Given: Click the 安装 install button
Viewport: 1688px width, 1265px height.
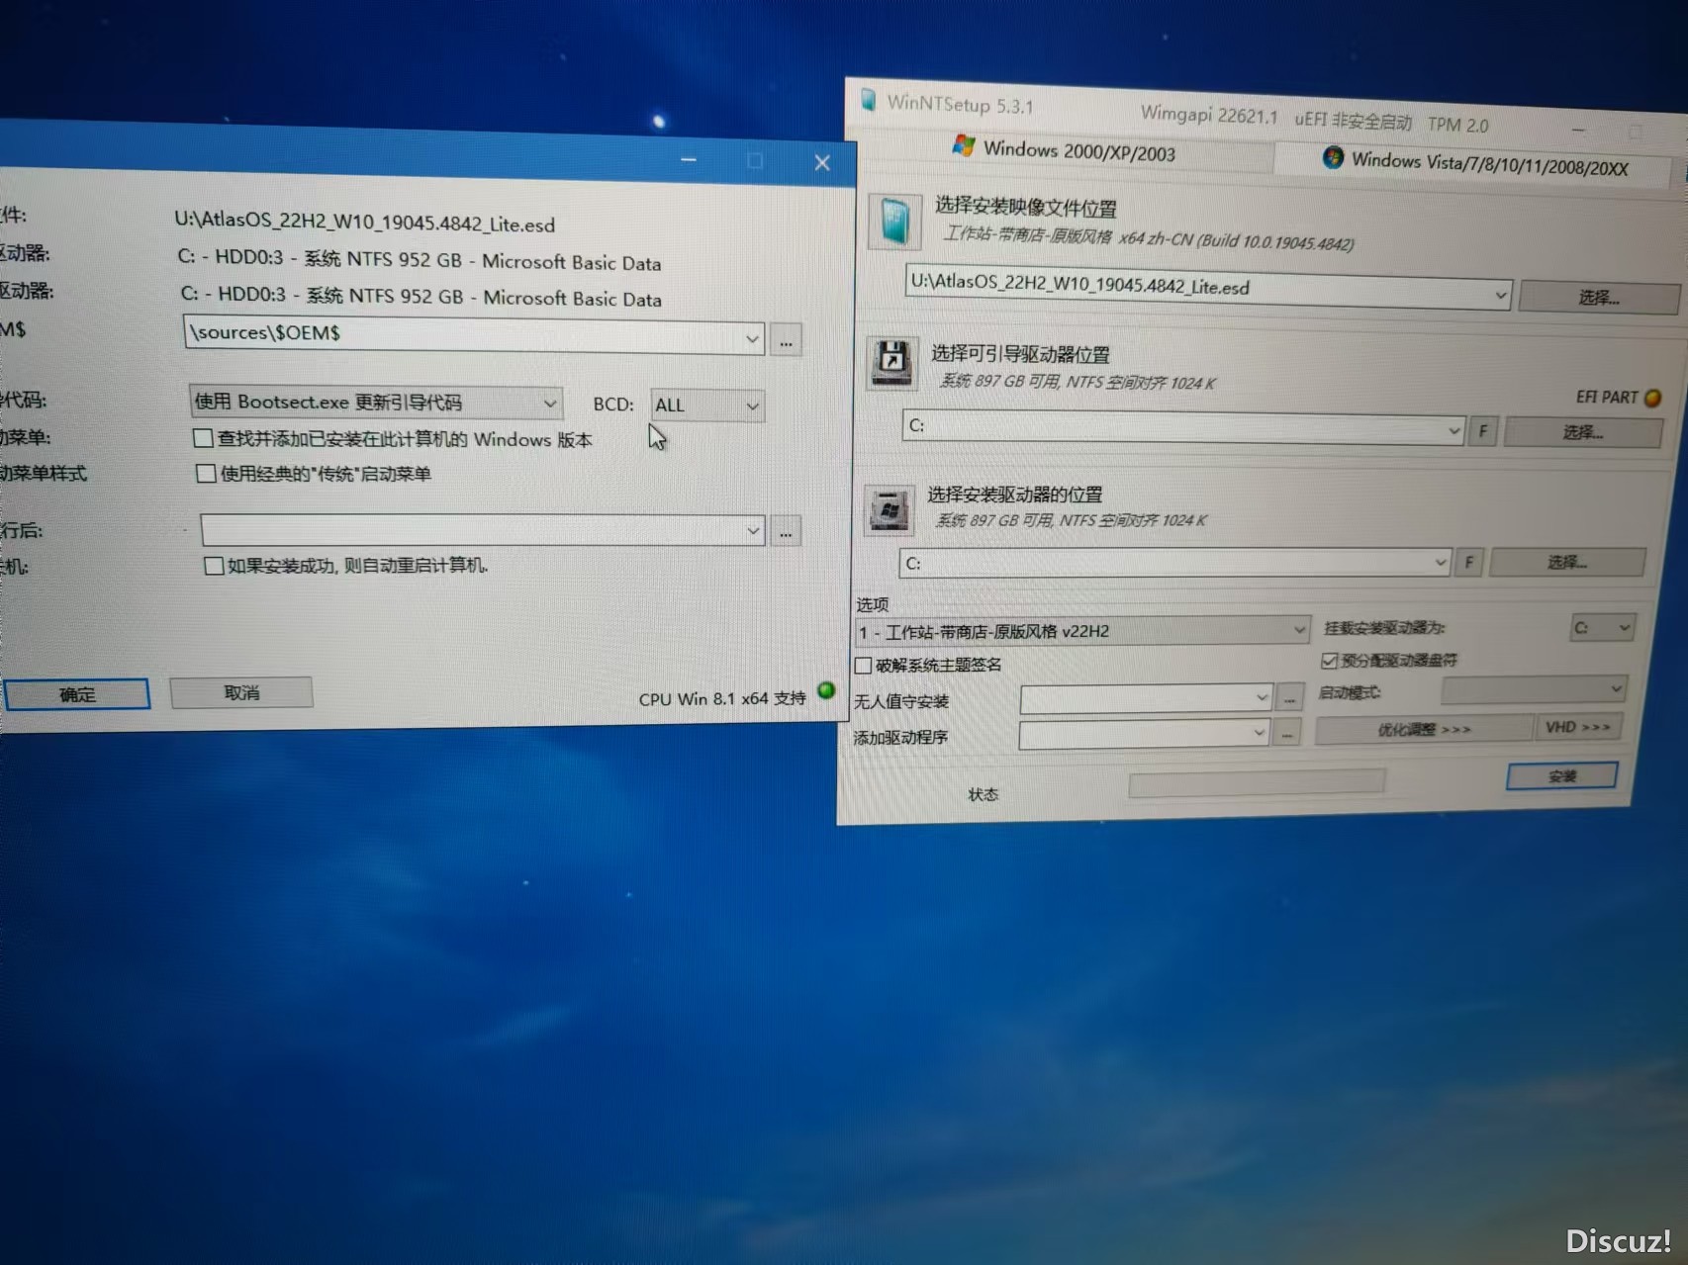Looking at the screenshot, I should tap(1561, 775).
